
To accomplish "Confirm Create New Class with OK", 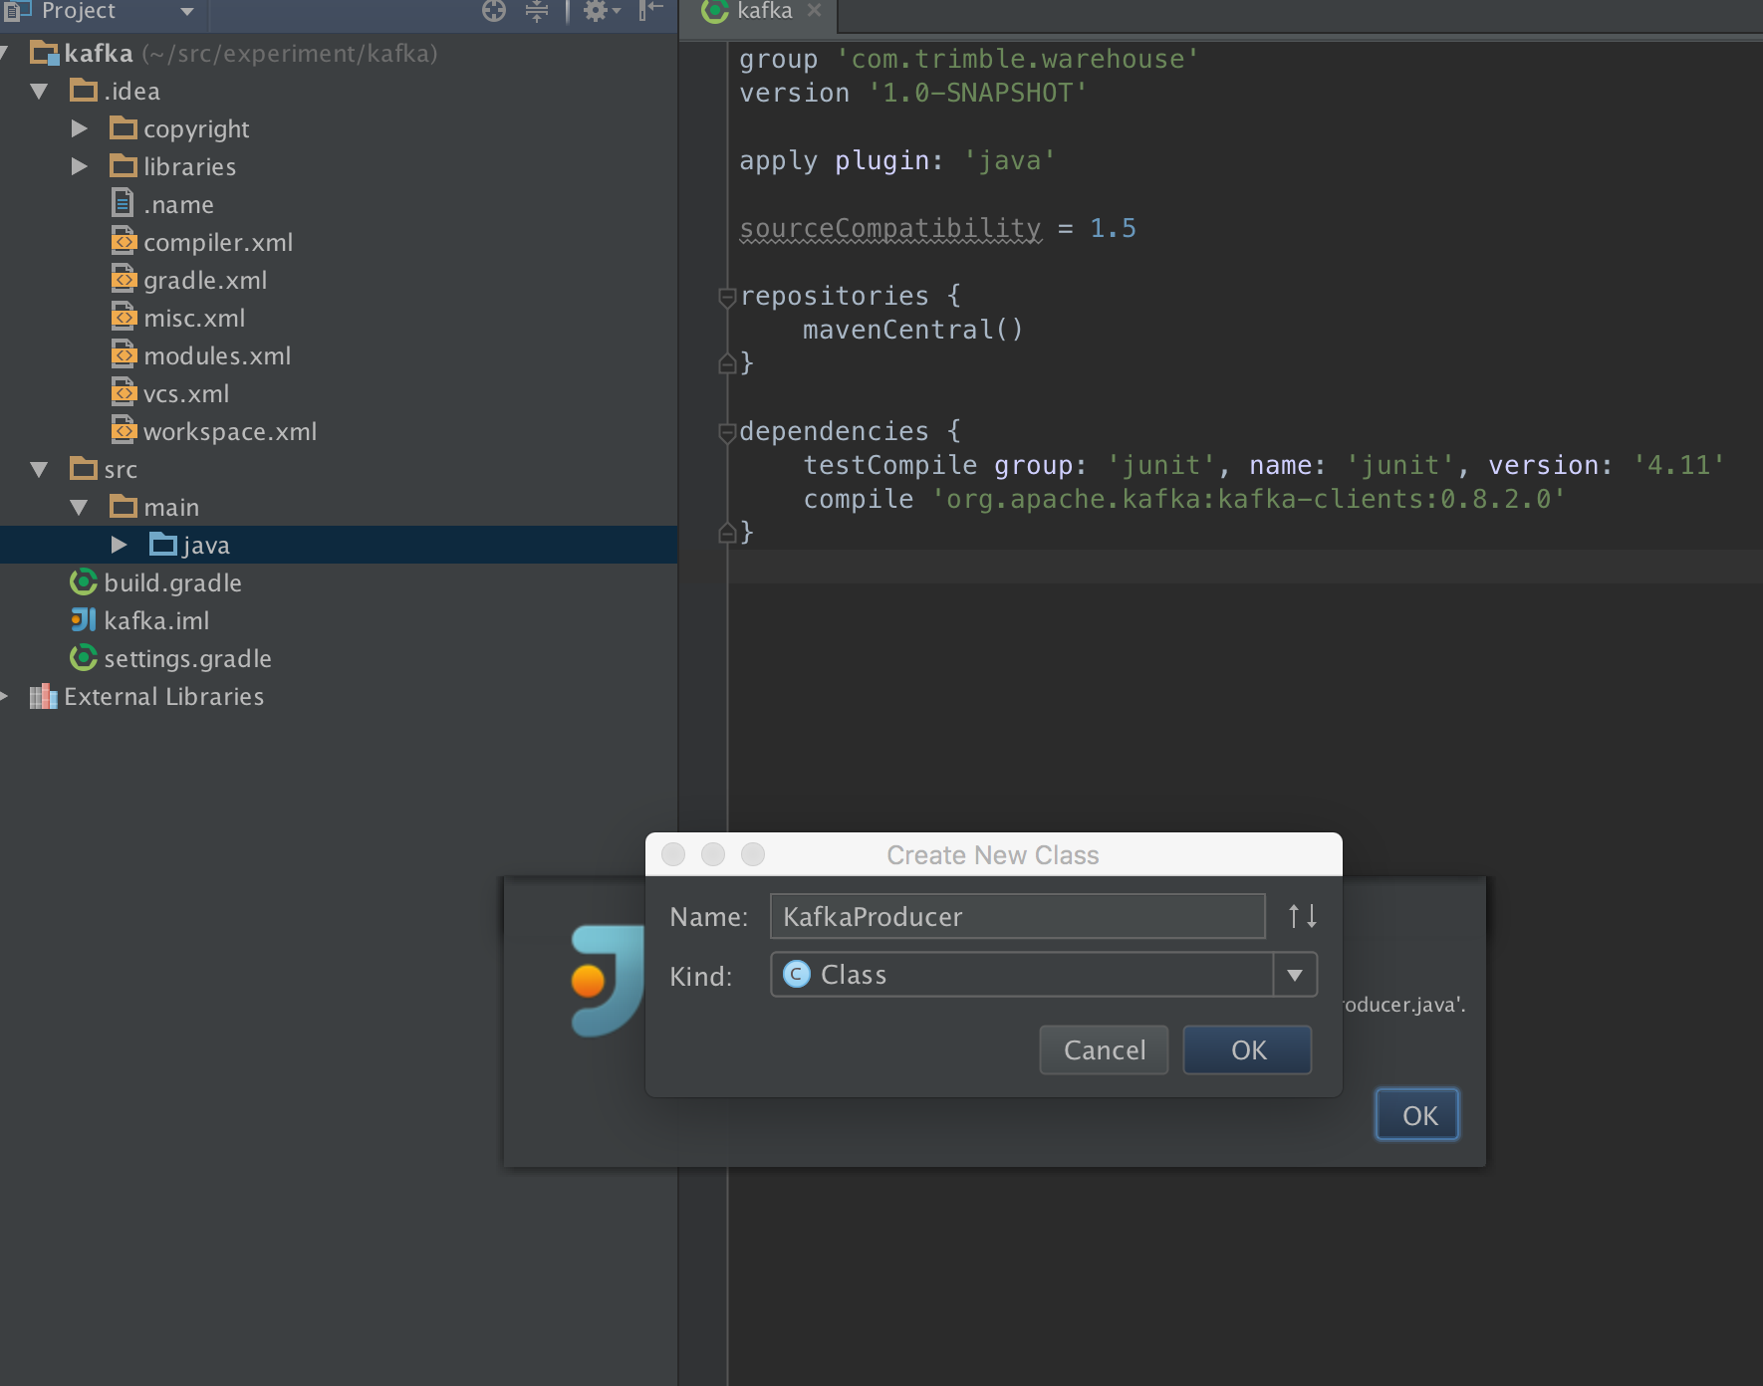I will tap(1247, 1050).
